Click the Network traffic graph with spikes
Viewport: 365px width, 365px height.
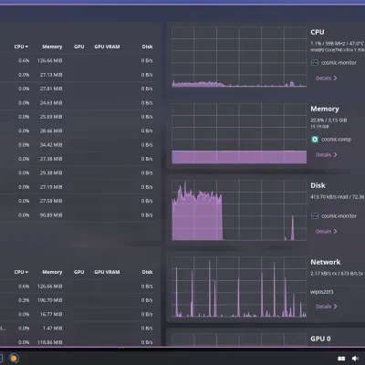(x=239, y=287)
